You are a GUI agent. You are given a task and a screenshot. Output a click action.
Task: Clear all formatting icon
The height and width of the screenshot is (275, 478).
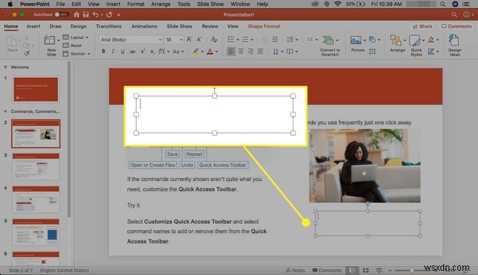point(214,39)
